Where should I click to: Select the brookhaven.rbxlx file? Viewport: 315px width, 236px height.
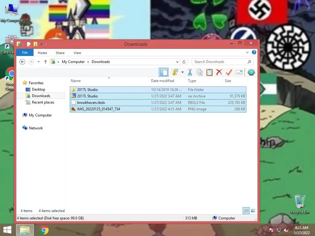pyautogui.click(x=158, y=103)
